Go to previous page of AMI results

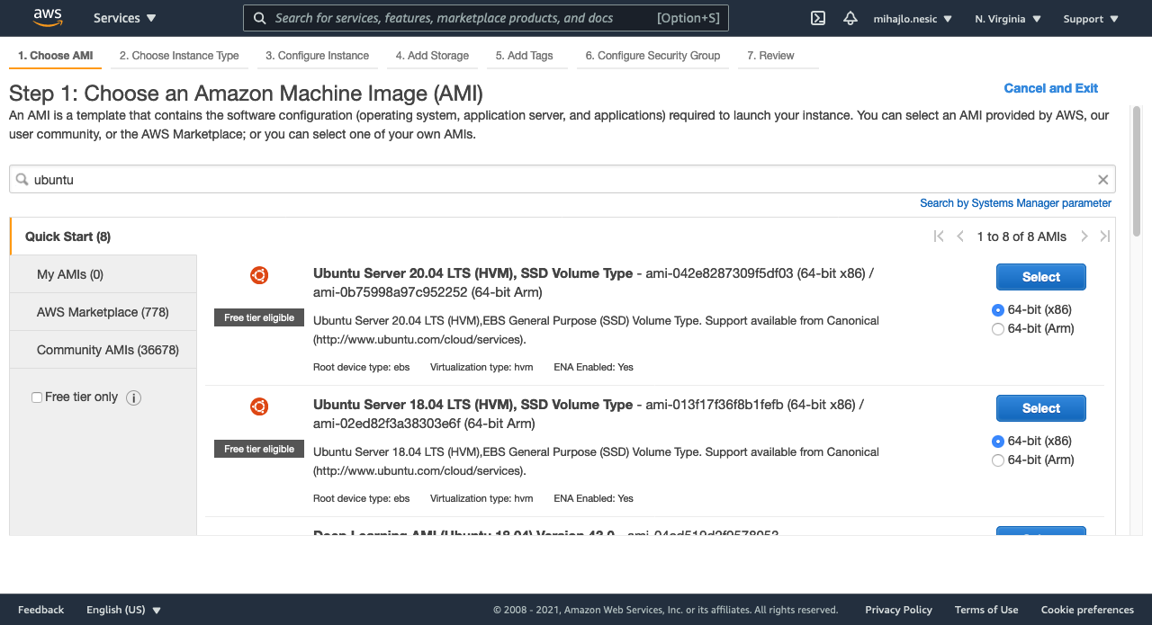coord(960,237)
